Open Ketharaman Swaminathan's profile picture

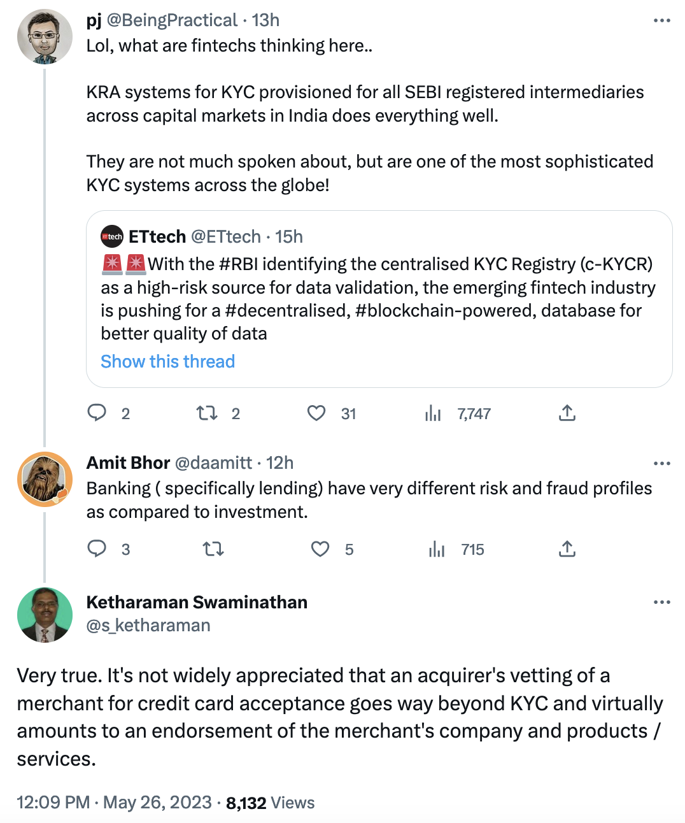click(x=45, y=615)
